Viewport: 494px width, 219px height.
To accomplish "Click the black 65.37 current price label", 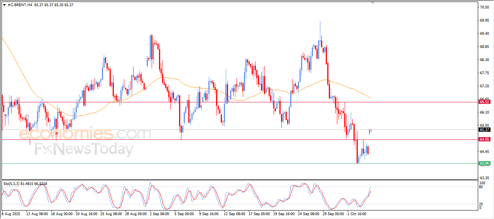I will [484, 130].
